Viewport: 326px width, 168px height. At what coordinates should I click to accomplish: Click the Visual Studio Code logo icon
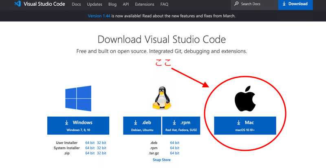[18, 4]
